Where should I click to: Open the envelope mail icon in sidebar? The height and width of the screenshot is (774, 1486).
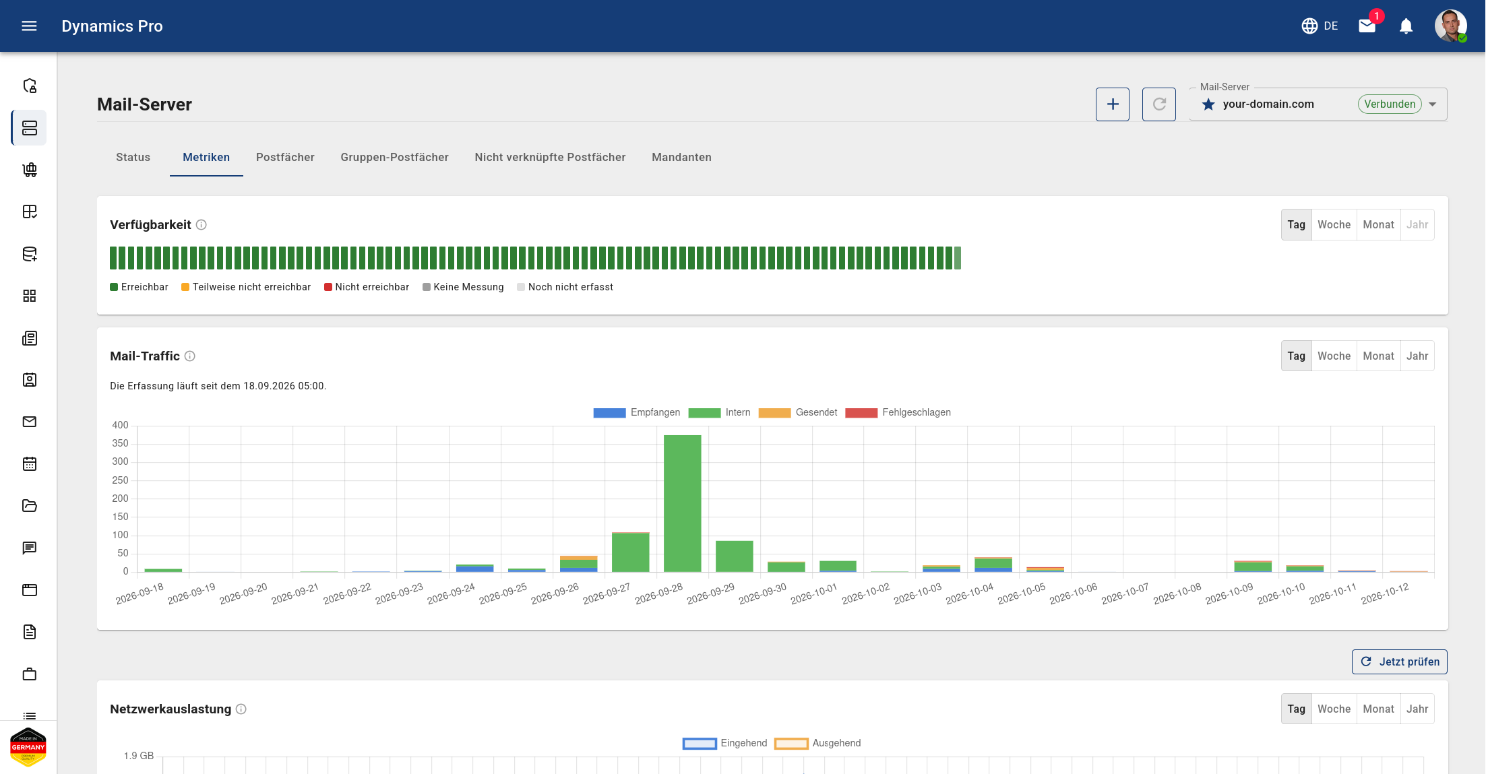(x=30, y=422)
